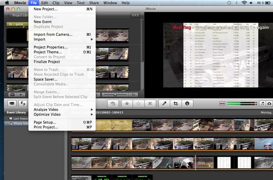Click the event date label 20130602-180415
The width and height of the screenshot is (273, 180).
(x=109, y=113)
